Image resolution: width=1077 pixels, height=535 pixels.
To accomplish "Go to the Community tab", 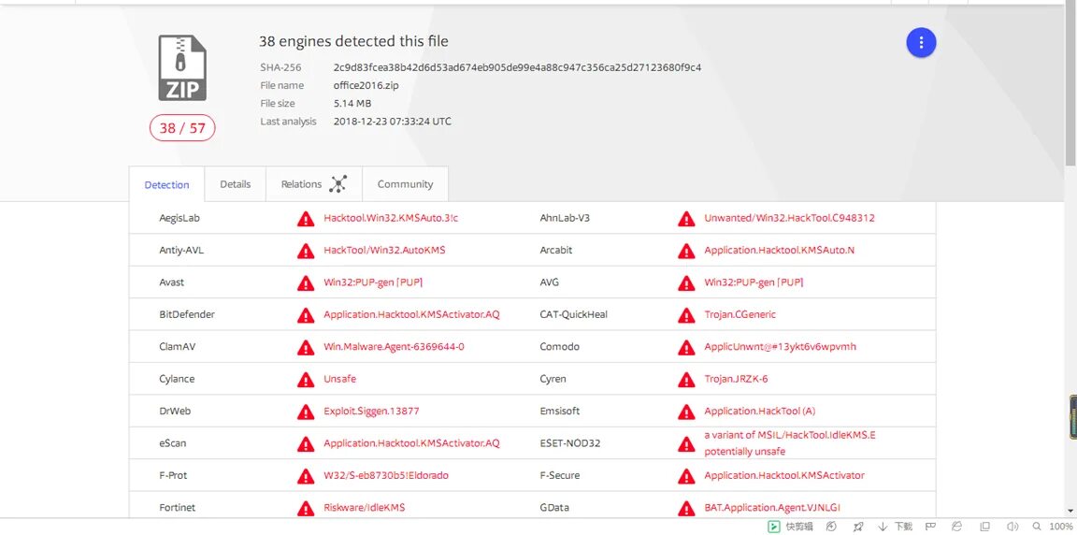I will (x=405, y=184).
